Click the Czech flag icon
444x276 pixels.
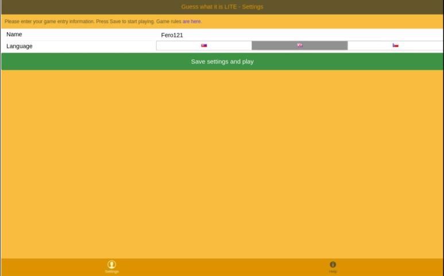[x=395, y=45]
